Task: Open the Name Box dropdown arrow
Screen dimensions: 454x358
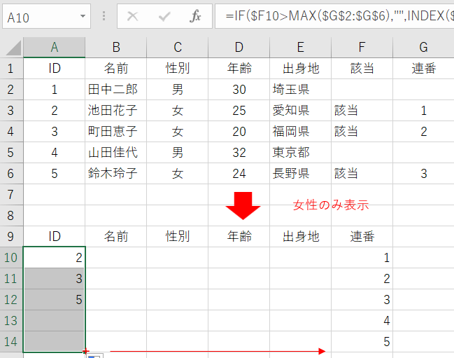Action: (x=84, y=15)
